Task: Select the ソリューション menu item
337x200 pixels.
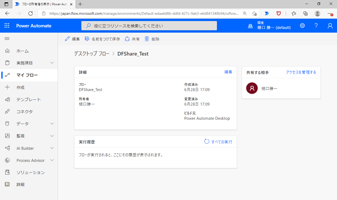Action: point(29,172)
